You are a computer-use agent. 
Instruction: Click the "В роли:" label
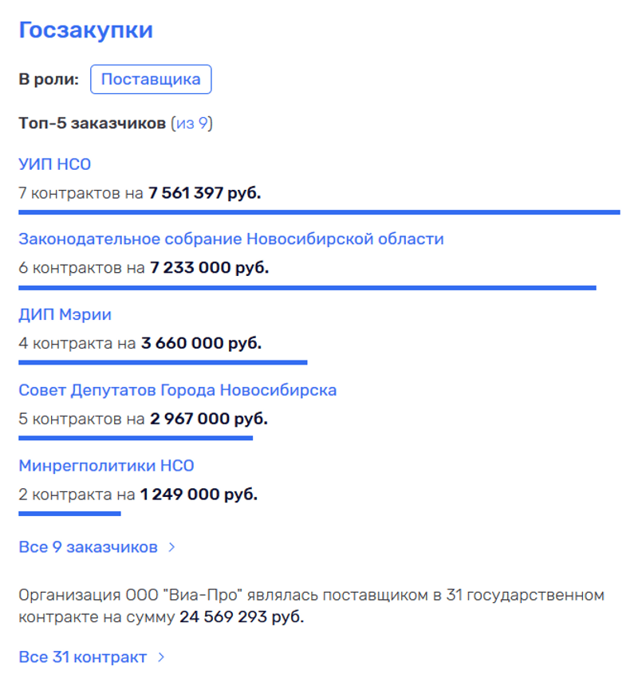pos(49,80)
